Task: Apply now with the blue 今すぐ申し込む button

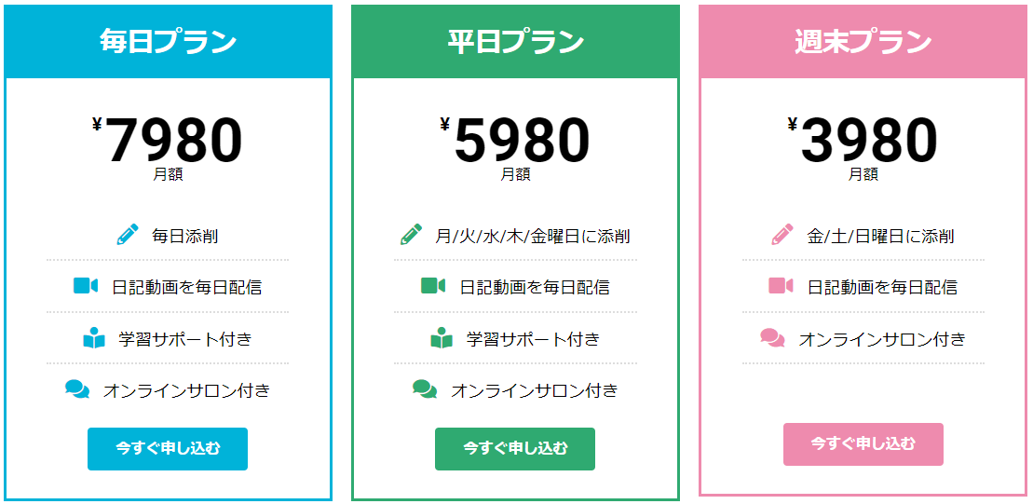Action: point(168,449)
